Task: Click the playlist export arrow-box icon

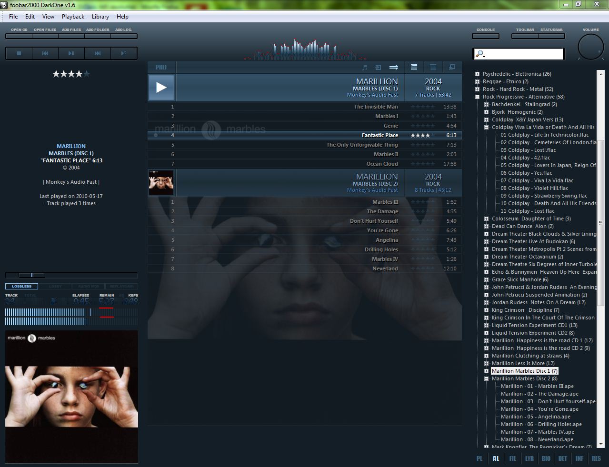Action: click(378, 67)
